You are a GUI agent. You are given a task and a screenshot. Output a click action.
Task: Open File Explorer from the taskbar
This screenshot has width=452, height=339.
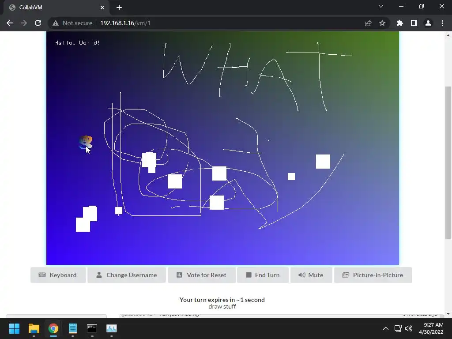pyautogui.click(x=34, y=328)
